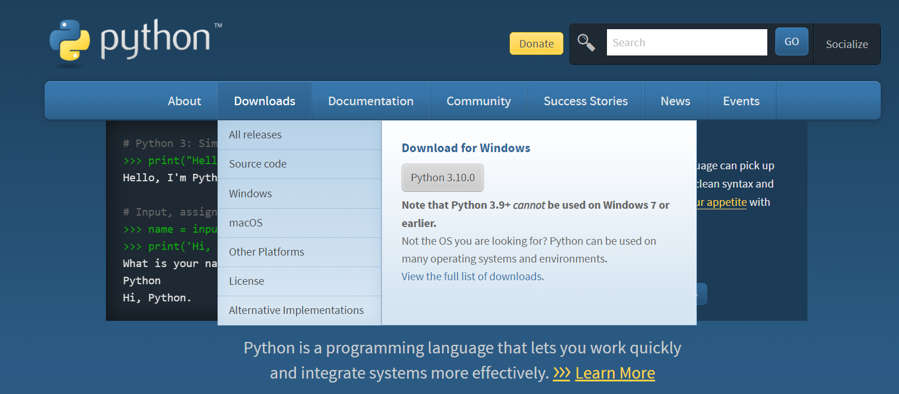Viewport: 899px width, 394px height.
Task: Open the About navigation menu
Action: pyautogui.click(x=184, y=101)
